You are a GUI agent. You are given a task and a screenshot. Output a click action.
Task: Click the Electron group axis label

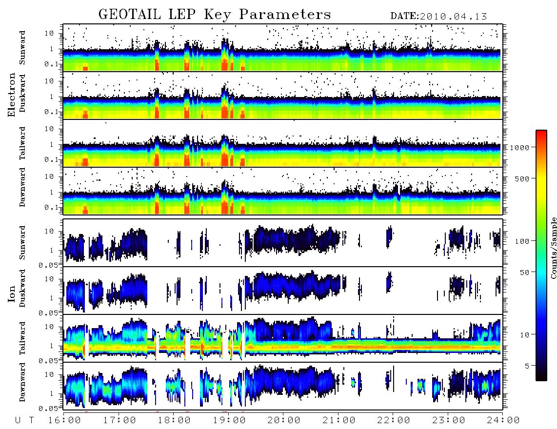[x=12, y=95]
